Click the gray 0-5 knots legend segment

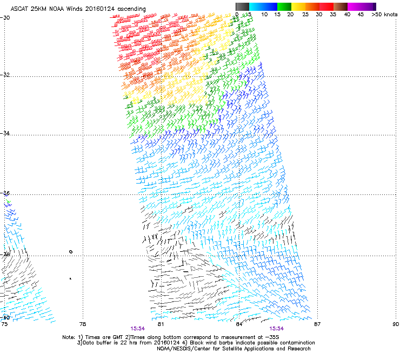pyautogui.click(x=242, y=6)
